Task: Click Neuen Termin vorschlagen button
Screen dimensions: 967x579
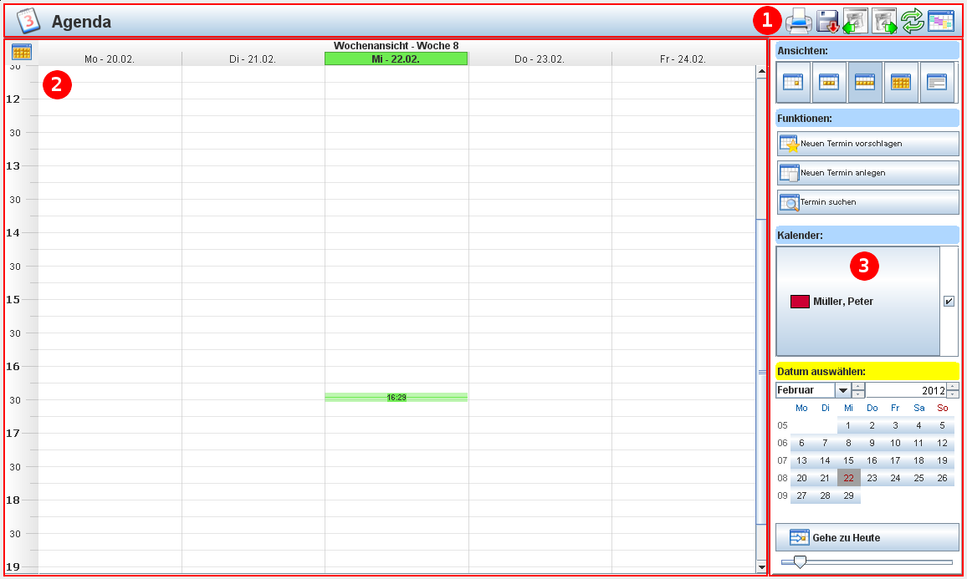Action: point(867,144)
